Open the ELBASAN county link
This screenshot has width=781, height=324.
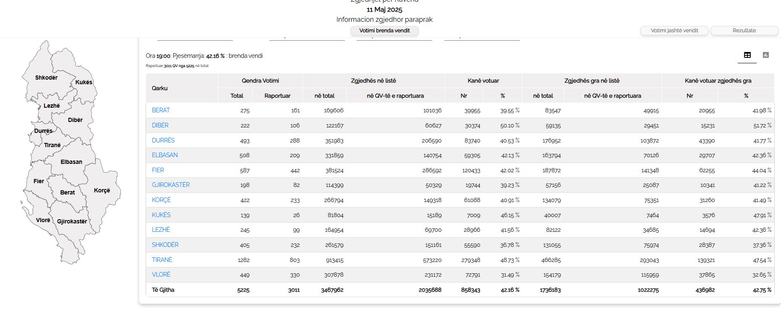pyautogui.click(x=165, y=155)
